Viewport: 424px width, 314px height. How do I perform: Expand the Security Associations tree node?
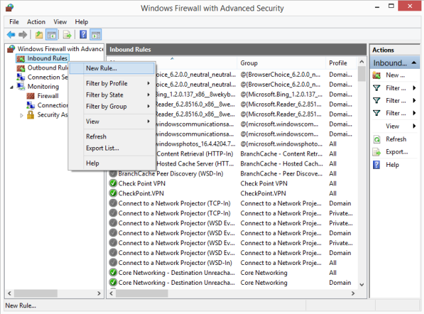tap(22, 115)
